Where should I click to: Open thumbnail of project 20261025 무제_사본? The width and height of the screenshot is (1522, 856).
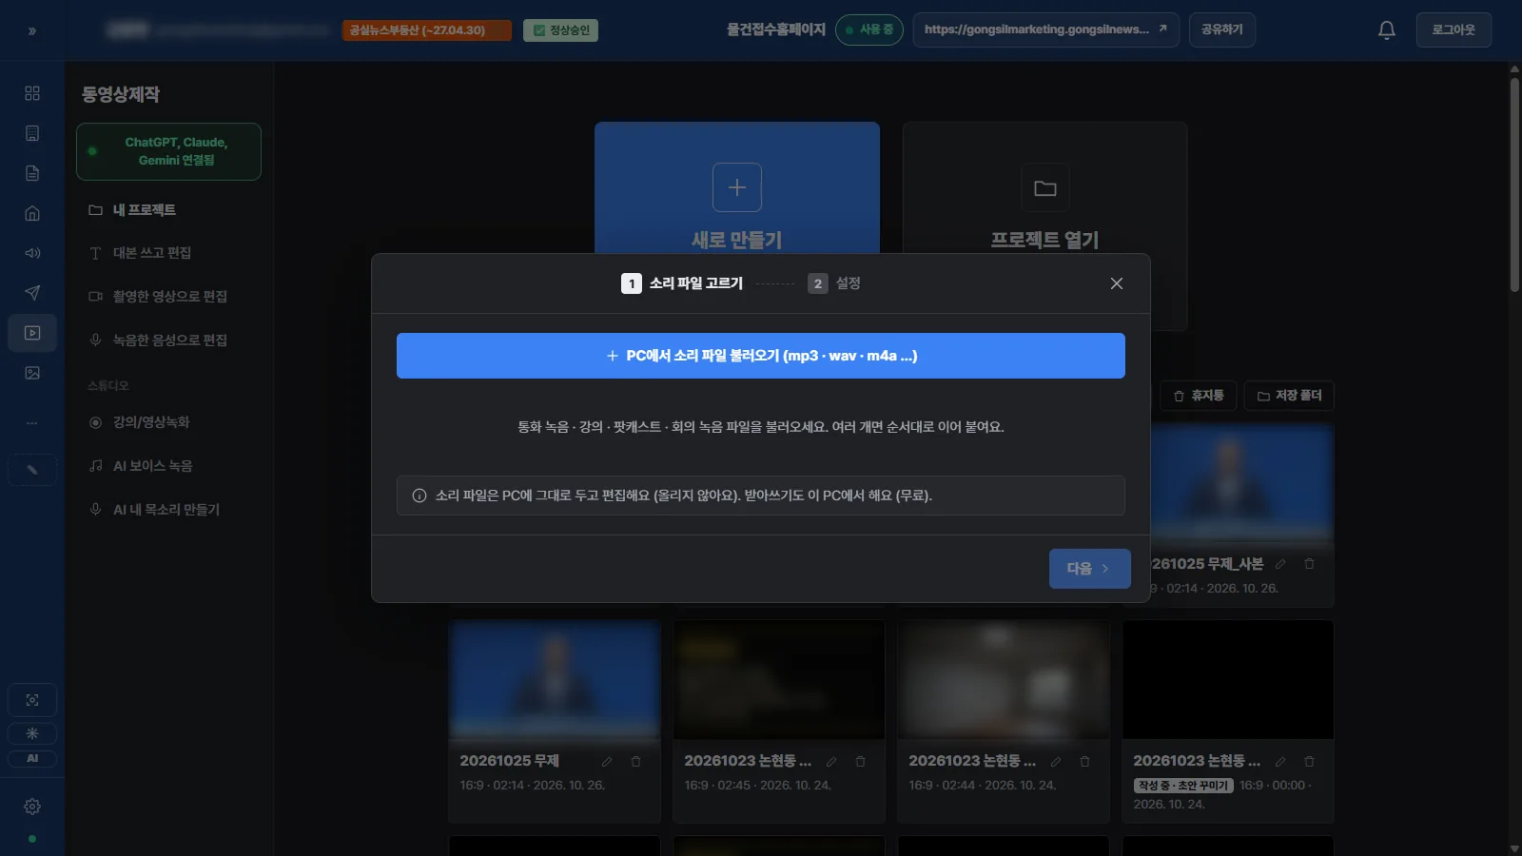1242,483
